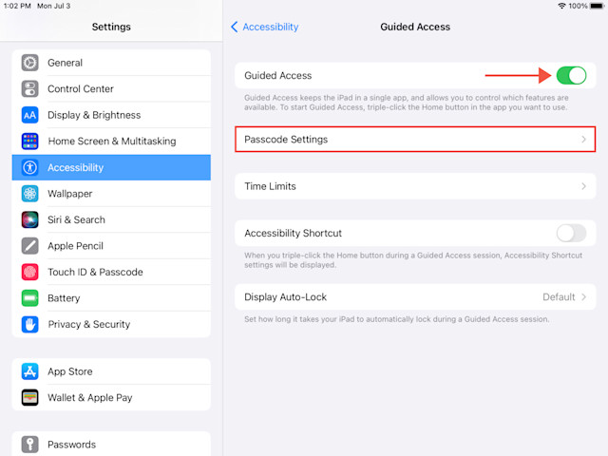The height and width of the screenshot is (456, 608).
Task: Open General settings gear icon
Action: [x=29, y=63]
